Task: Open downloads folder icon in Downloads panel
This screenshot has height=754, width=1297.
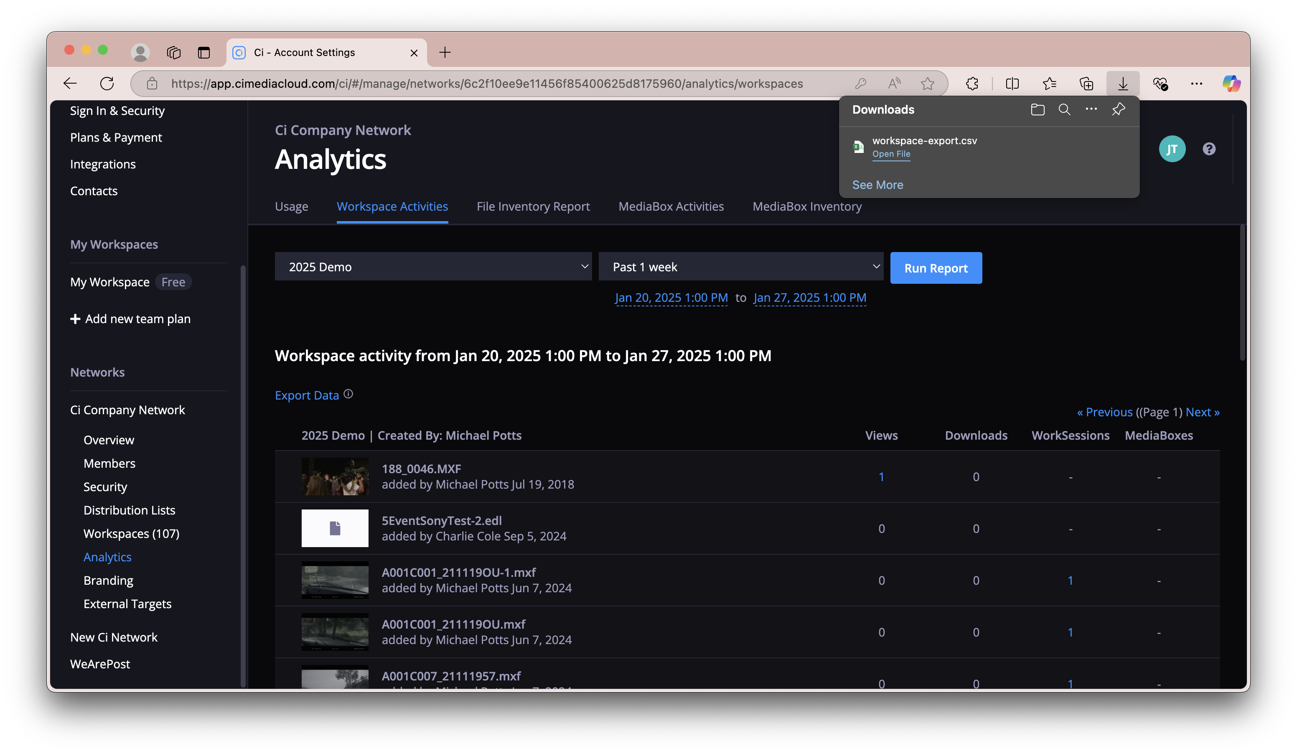Action: point(1038,110)
